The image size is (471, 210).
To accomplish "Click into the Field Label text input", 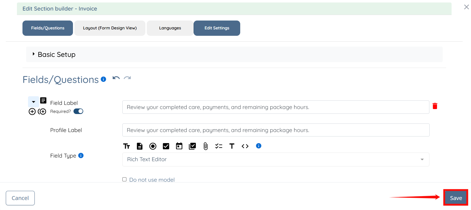I will pyautogui.click(x=276, y=107).
